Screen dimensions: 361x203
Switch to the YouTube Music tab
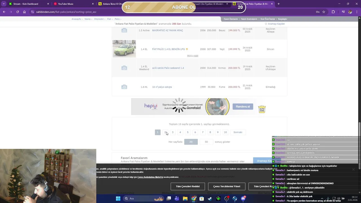[x=71, y=4]
